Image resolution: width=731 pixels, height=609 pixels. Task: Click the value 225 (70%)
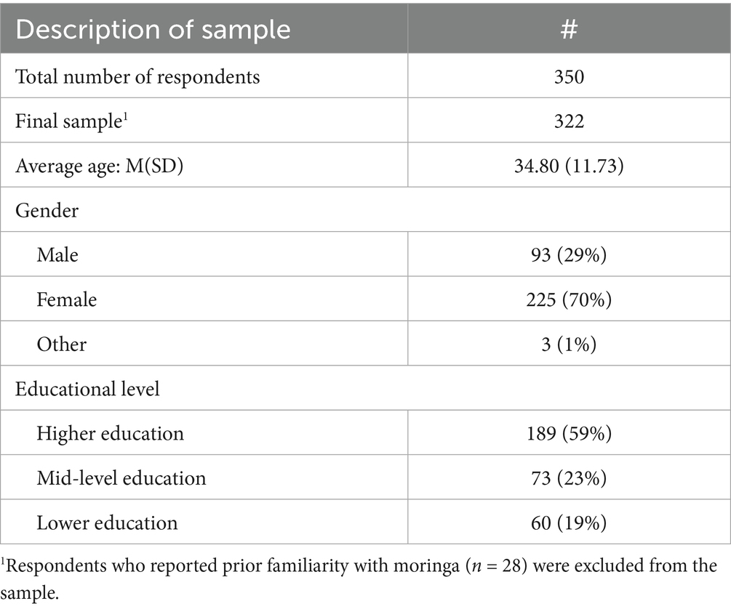569,299
